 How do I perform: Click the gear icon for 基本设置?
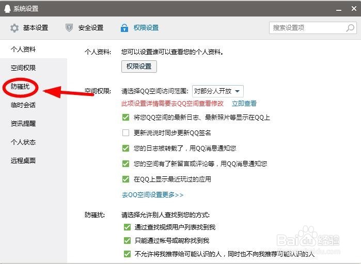(x=14, y=28)
